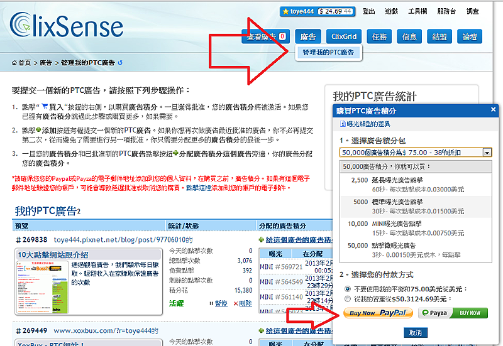Click the 活躍 status text
Screen dimensions: 503x346
[177, 303]
